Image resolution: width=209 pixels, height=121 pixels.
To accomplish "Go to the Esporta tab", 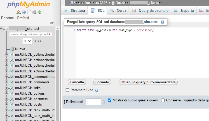I will click(x=184, y=10).
